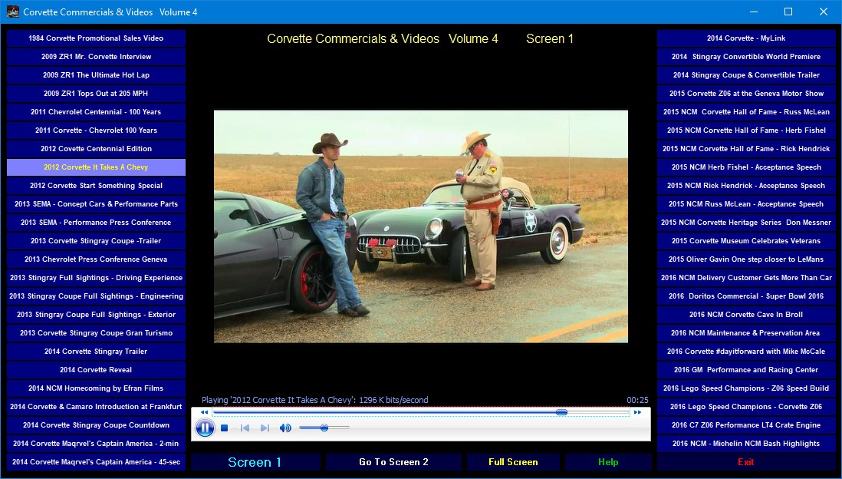Play 2012 Covette Centennial Edition
Image resolution: width=842 pixels, height=479 pixels.
click(96, 148)
